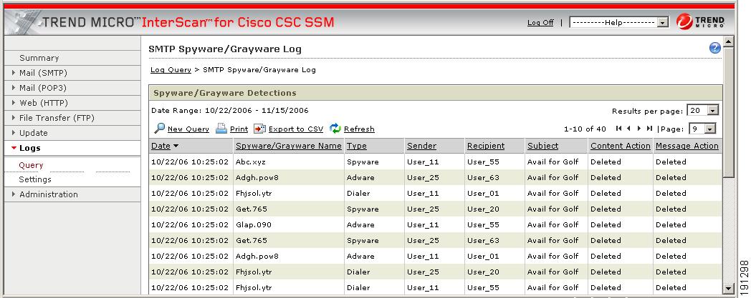This screenshot has height=298, width=751.
Task: Click the Export to CSV icon
Action: click(259, 129)
